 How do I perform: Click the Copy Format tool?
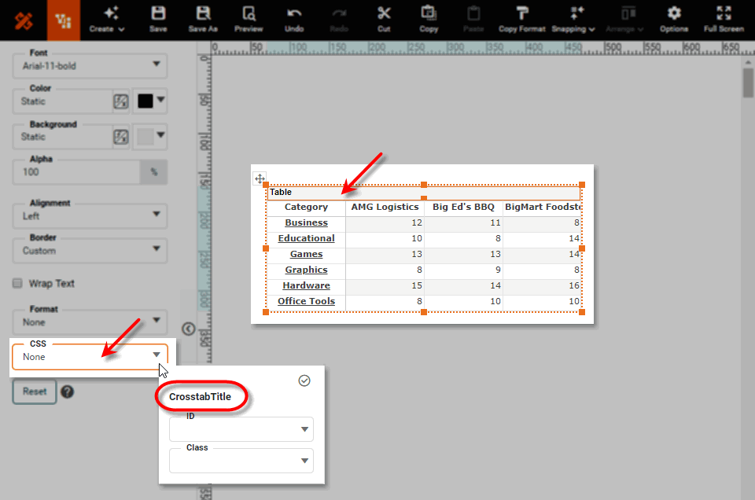[x=521, y=16]
